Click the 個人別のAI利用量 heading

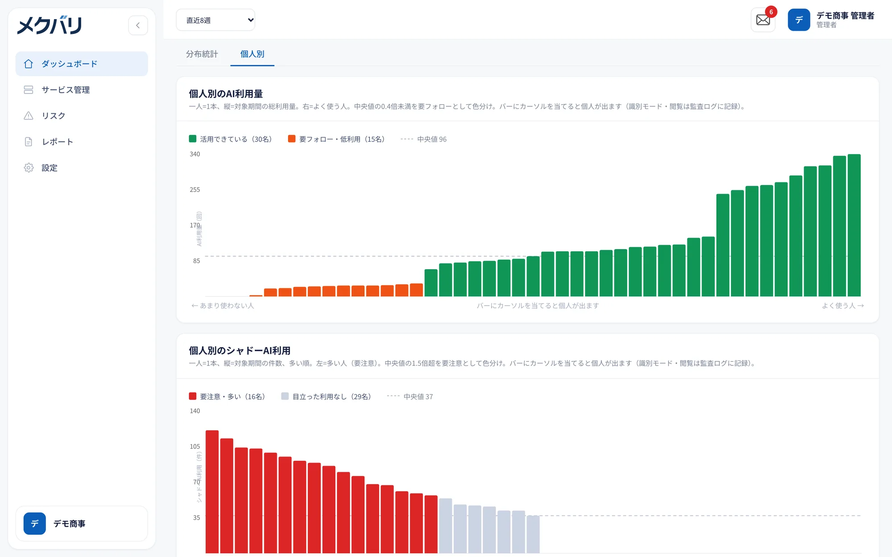[226, 94]
